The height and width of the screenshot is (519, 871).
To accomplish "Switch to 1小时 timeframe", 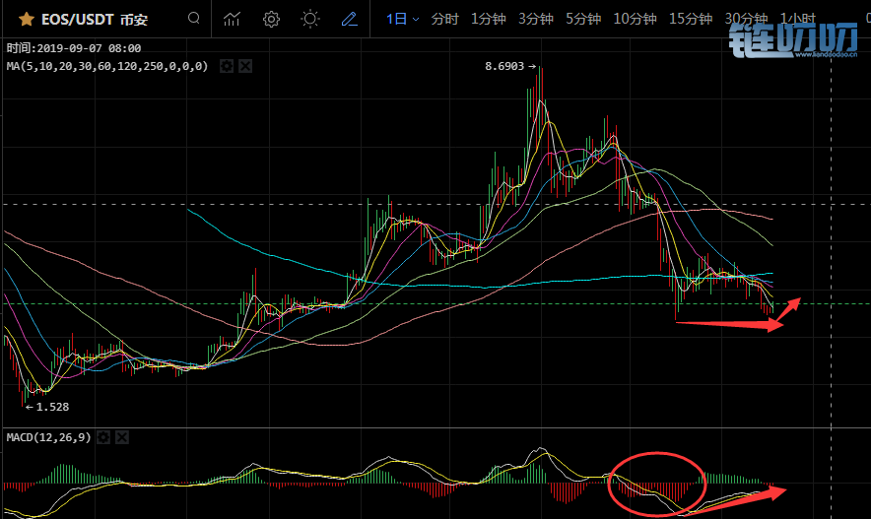I will click(798, 20).
